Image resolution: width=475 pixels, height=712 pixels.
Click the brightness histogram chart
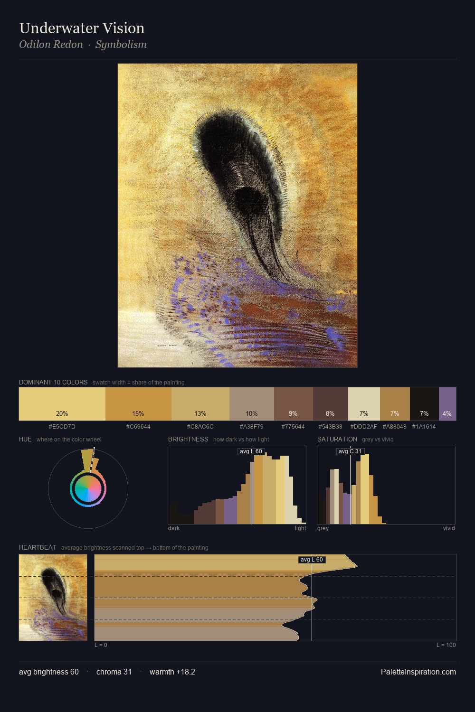[237, 485]
